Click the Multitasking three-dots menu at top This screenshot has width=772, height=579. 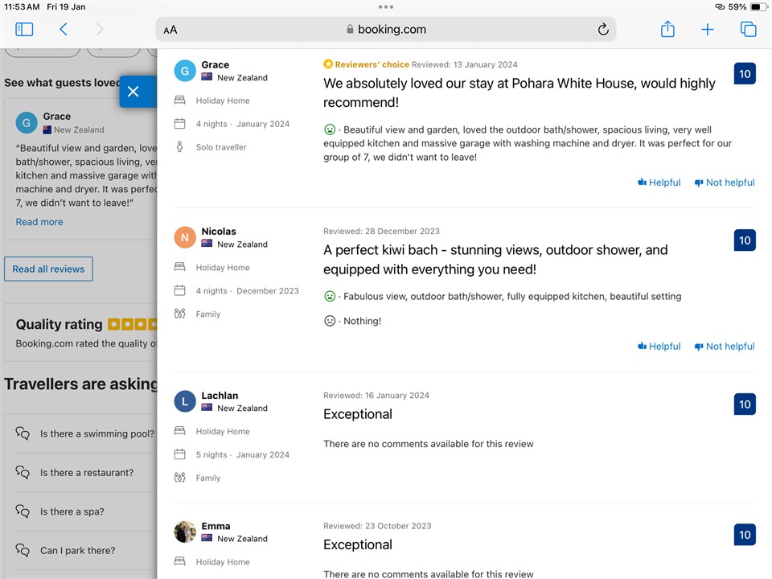pos(386,6)
